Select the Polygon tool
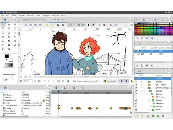Screen dimensions: 173x130 (15, 33)
